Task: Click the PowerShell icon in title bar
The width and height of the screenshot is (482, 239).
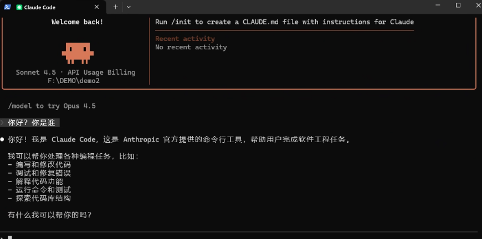Action: (7, 7)
